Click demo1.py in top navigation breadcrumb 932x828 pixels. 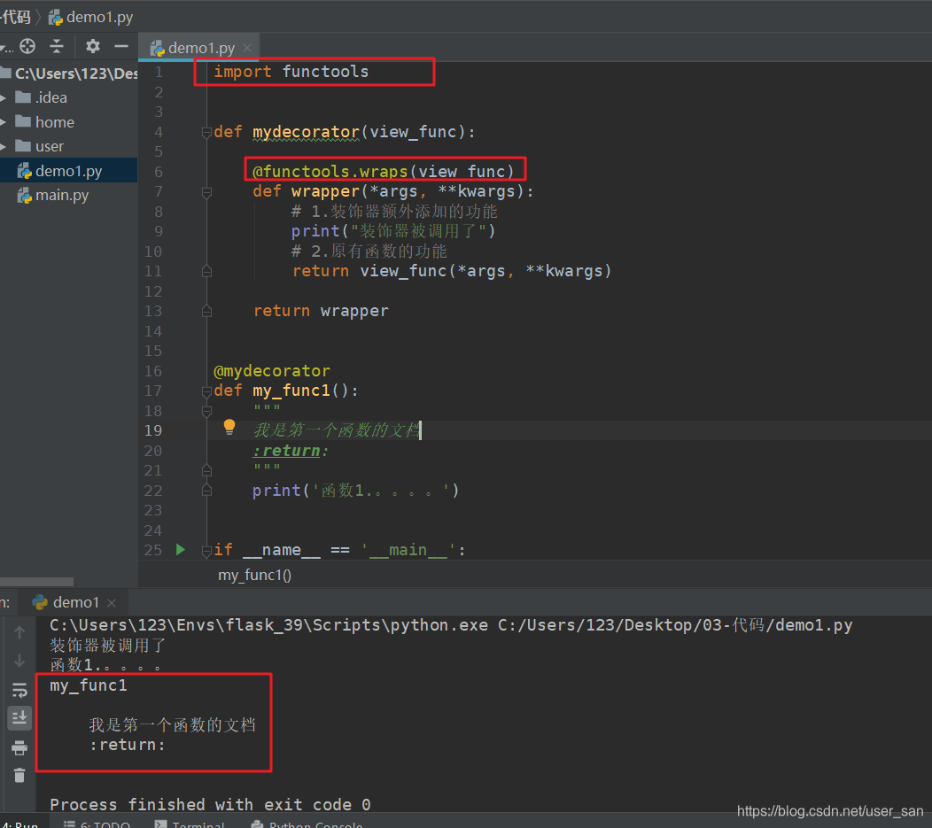(91, 17)
